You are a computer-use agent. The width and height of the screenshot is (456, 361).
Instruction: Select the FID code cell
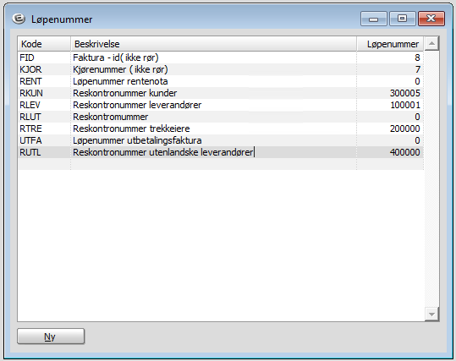(44, 57)
